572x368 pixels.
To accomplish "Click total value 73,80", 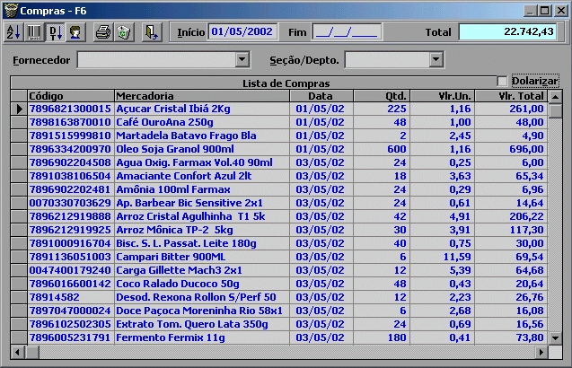I will (530, 338).
